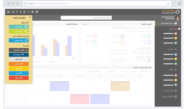
Task: Close the تنظیمات صفحه settings panel
Action: click(30, 17)
